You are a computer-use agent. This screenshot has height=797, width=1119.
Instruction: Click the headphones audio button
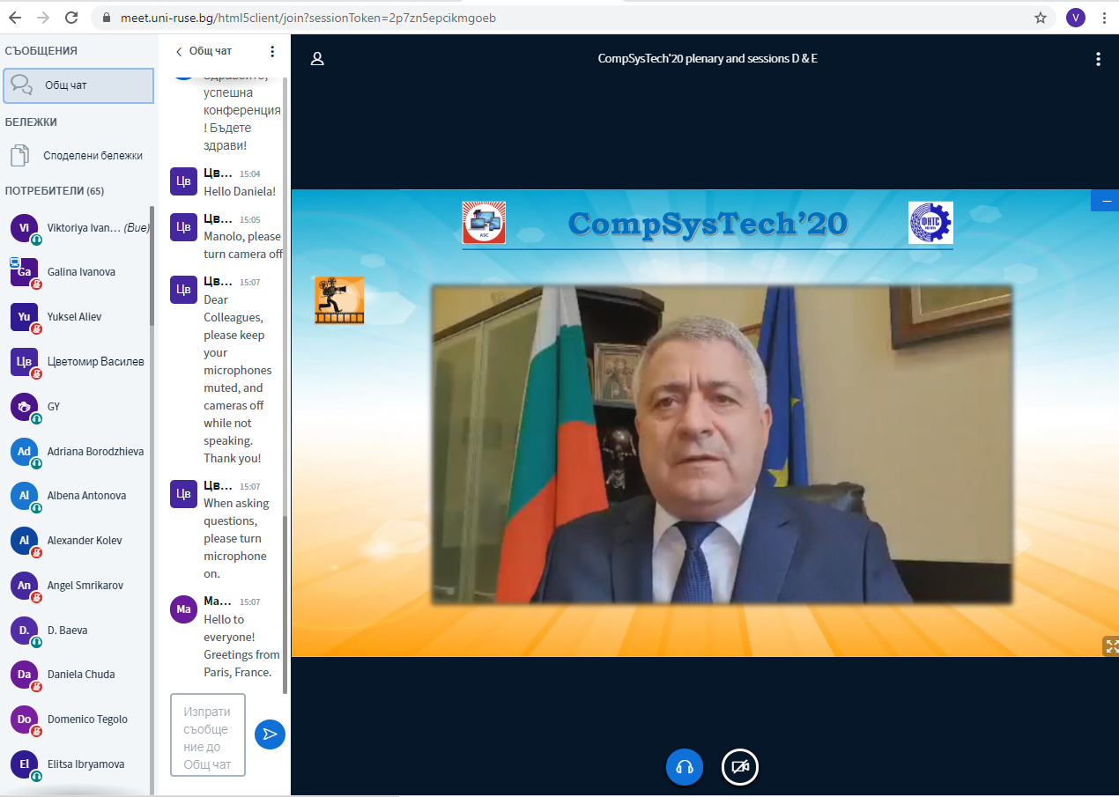tap(684, 767)
